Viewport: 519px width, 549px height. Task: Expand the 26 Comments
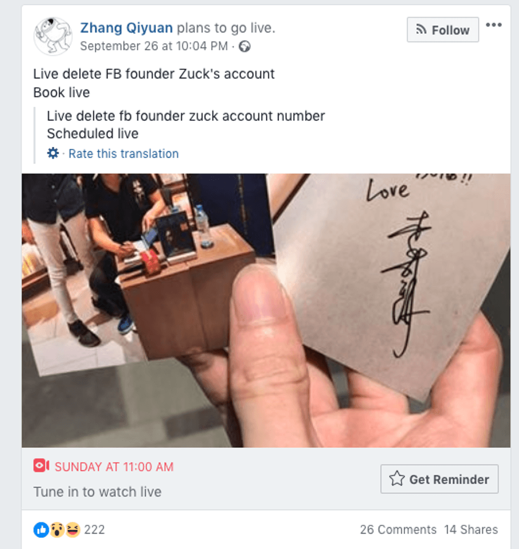(398, 529)
